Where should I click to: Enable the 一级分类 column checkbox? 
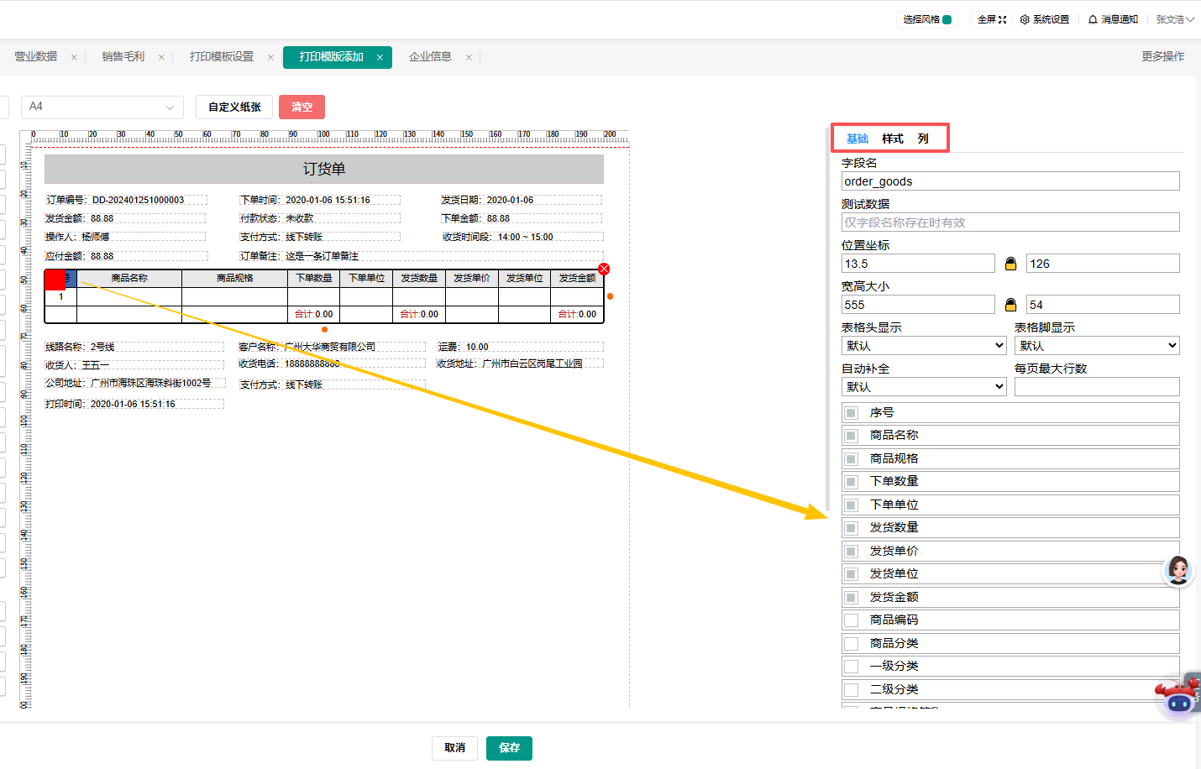click(x=852, y=667)
